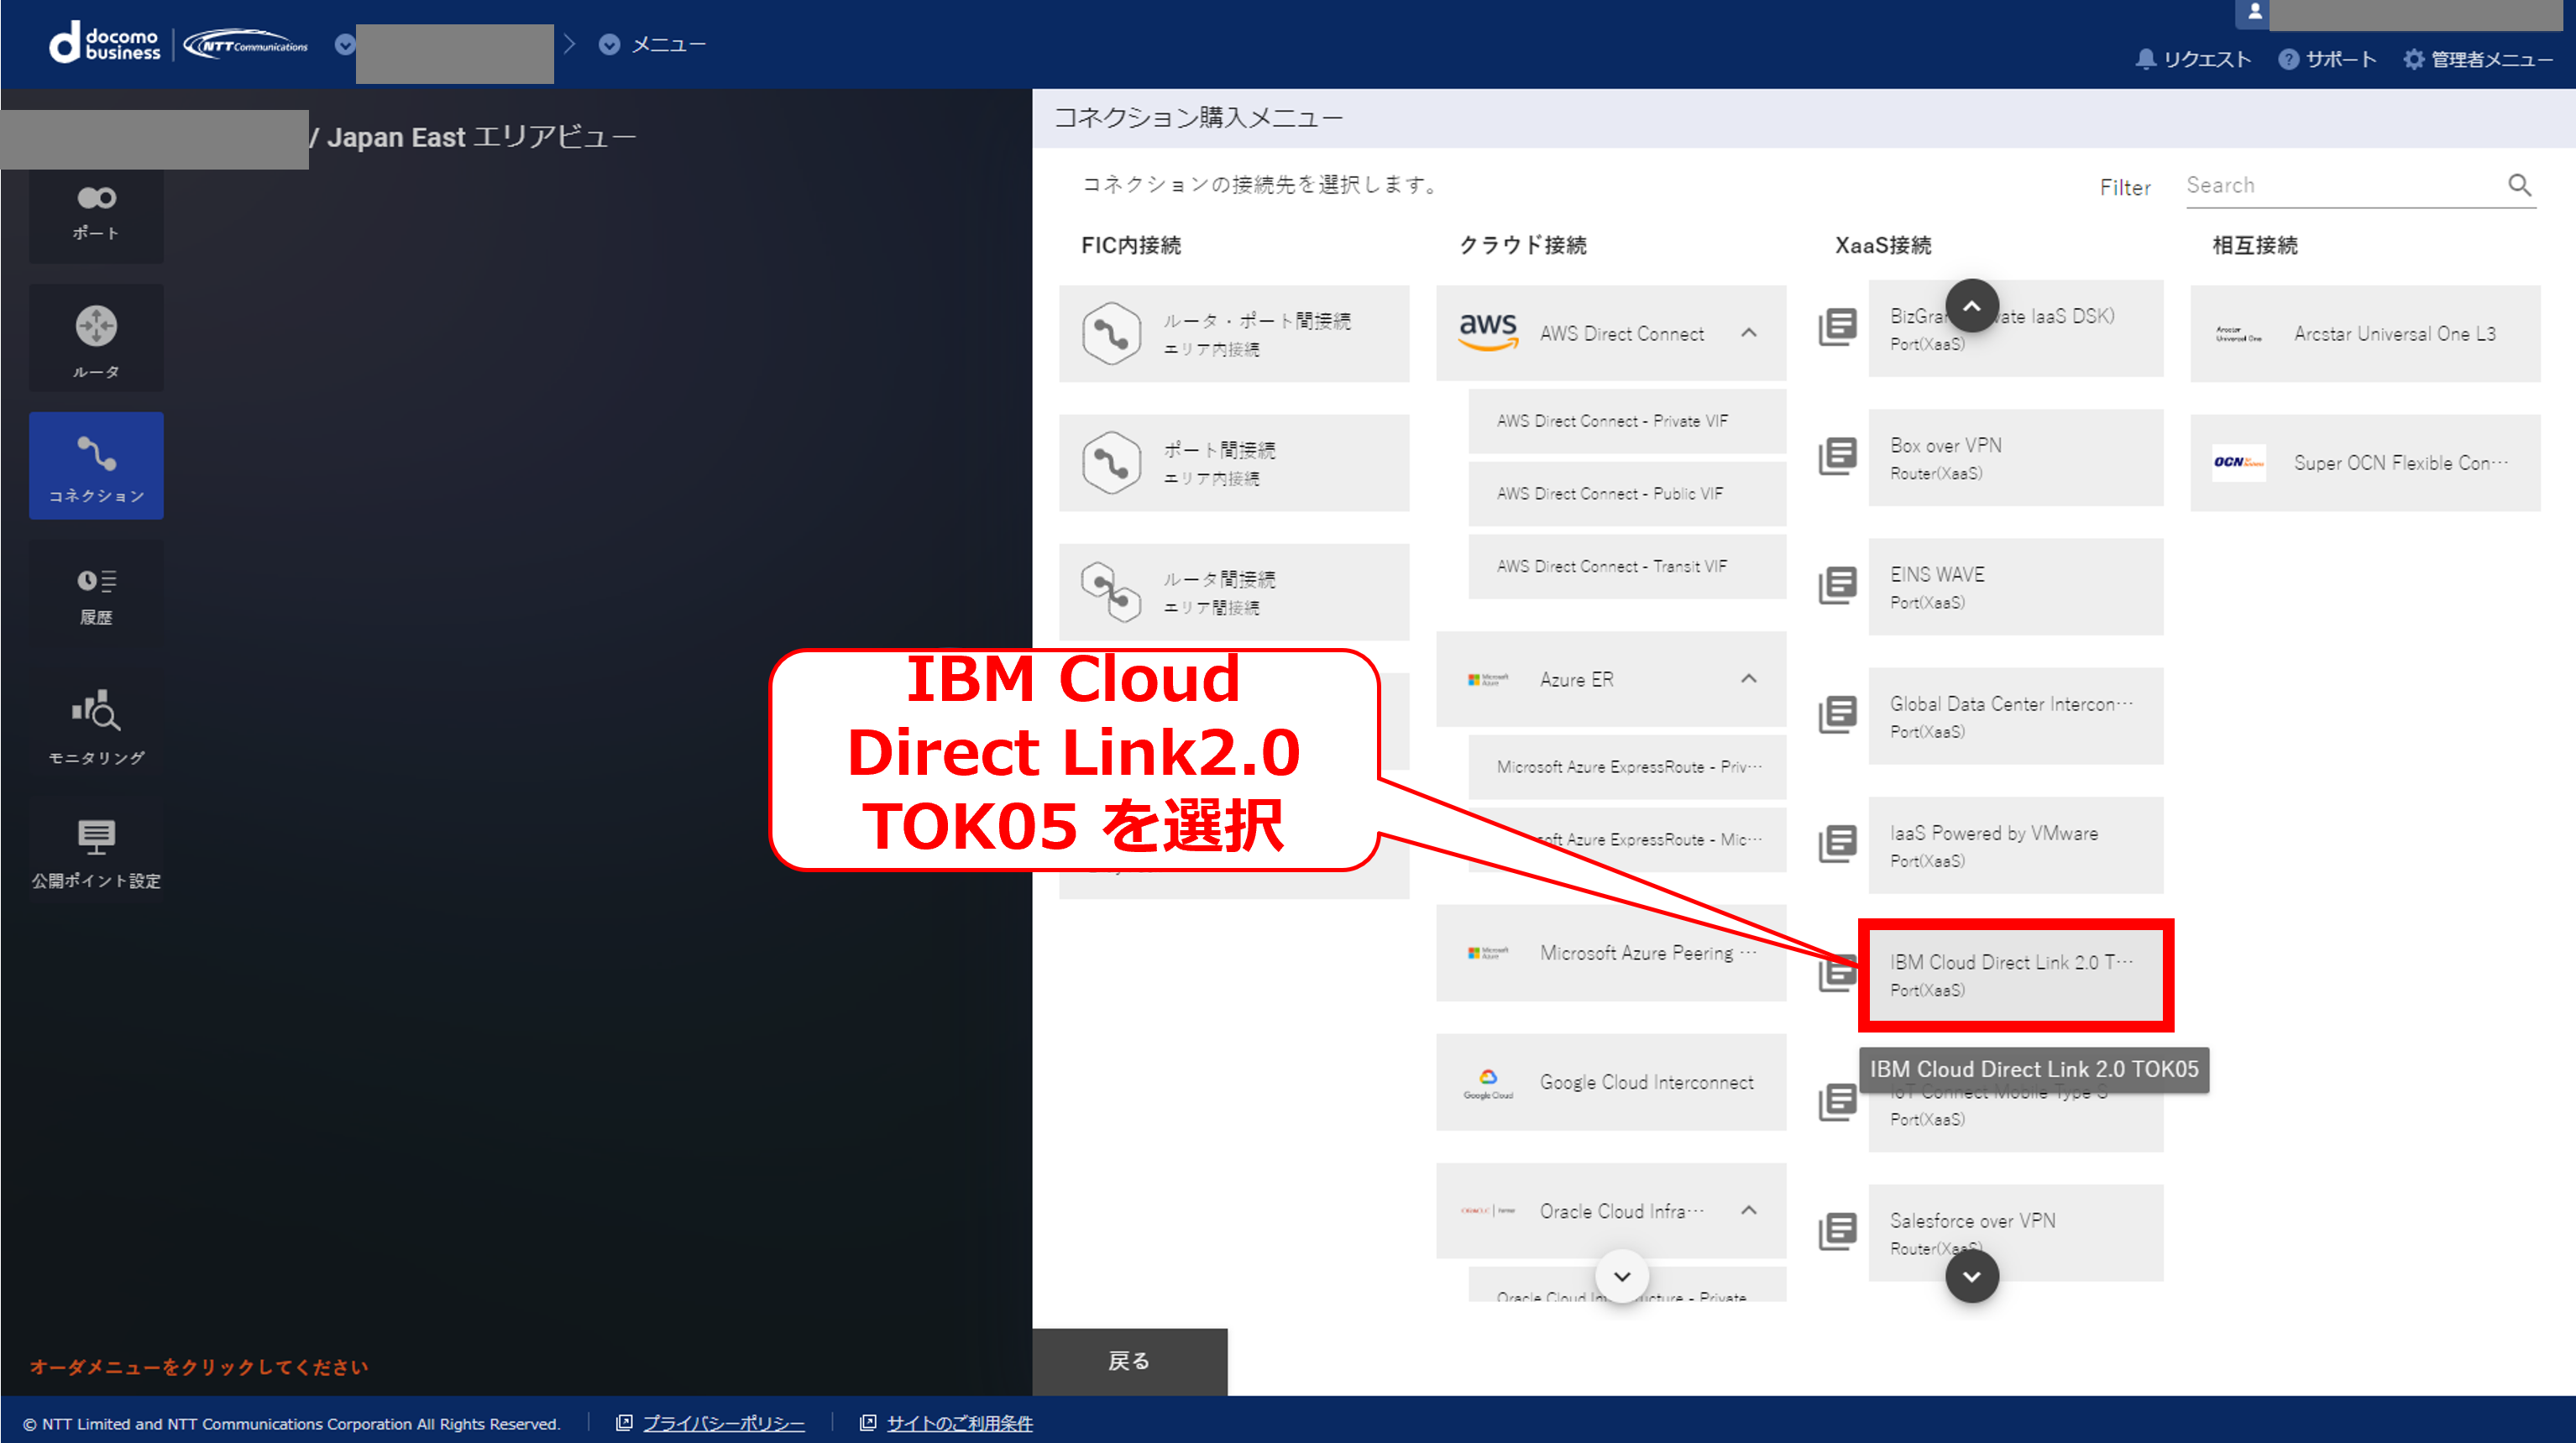Select Microsoft Azure Peering option

(x=1610, y=953)
